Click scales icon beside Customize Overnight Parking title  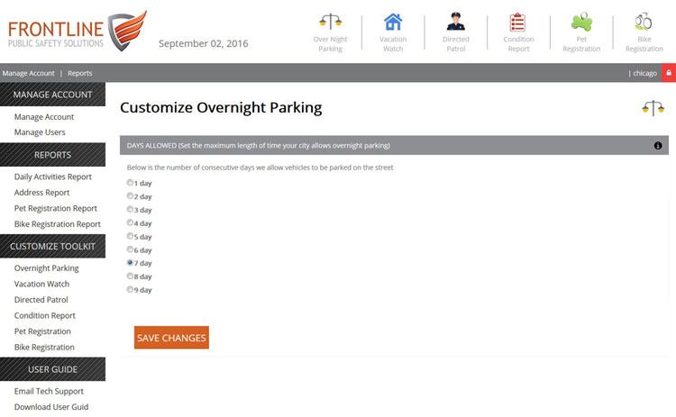(653, 108)
